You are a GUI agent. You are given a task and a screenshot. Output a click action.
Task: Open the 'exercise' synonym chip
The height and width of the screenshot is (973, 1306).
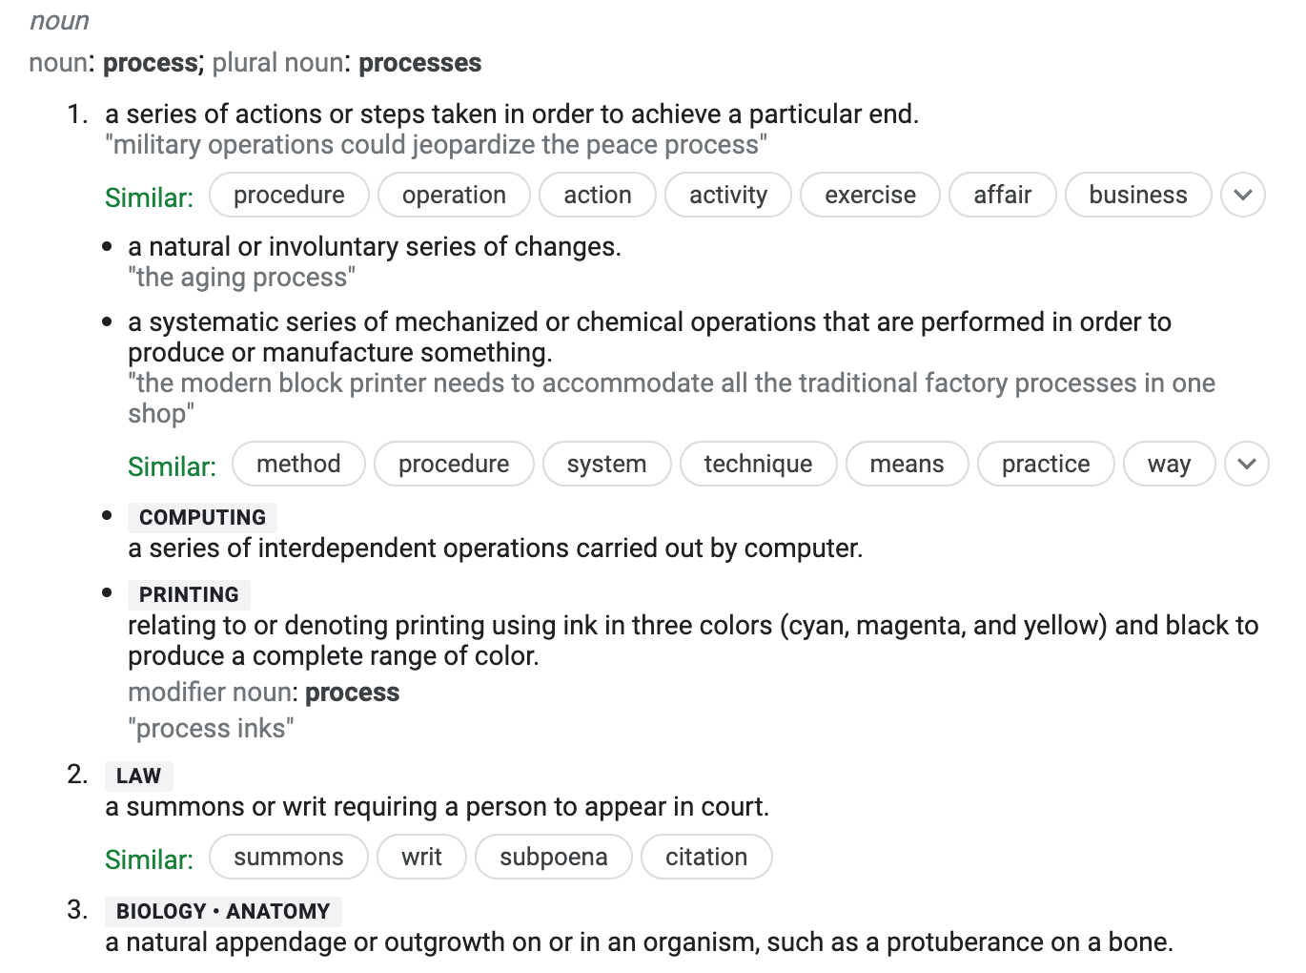tap(870, 195)
